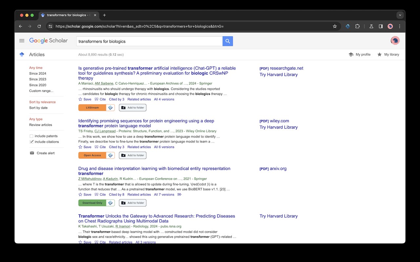Add the Miftahutdinov article to folder
The height and width of the screenshot is (262, 420).
[133, 203]
